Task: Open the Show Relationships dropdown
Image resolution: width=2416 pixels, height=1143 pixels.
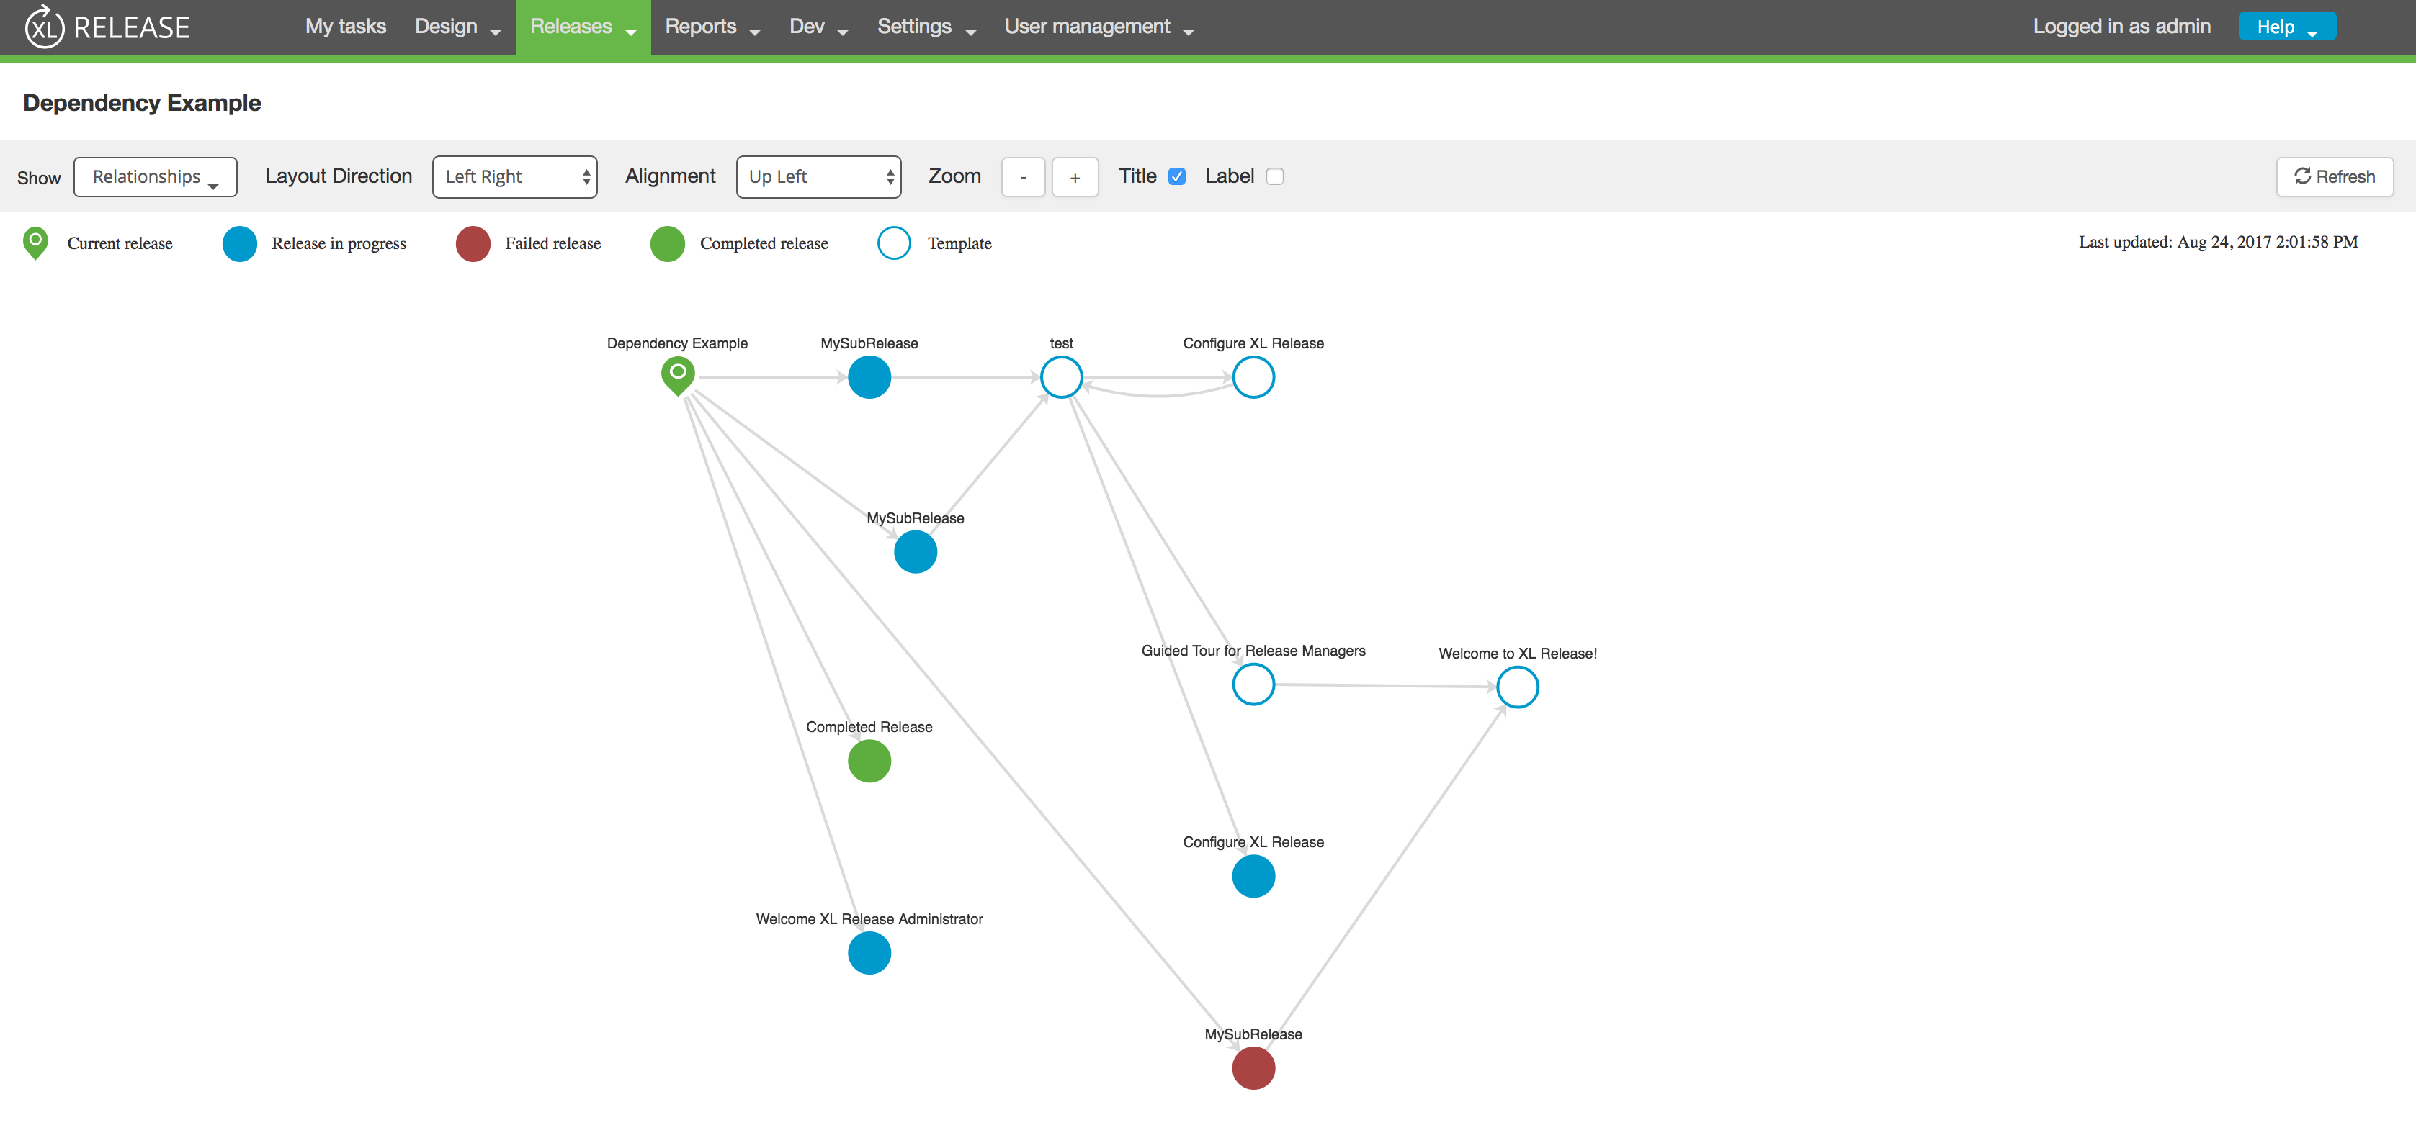Action: (x=155, y=177)
